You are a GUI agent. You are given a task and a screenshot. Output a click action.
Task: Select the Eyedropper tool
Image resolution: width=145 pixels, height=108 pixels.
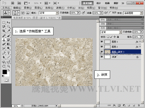(x=8, y=31)
